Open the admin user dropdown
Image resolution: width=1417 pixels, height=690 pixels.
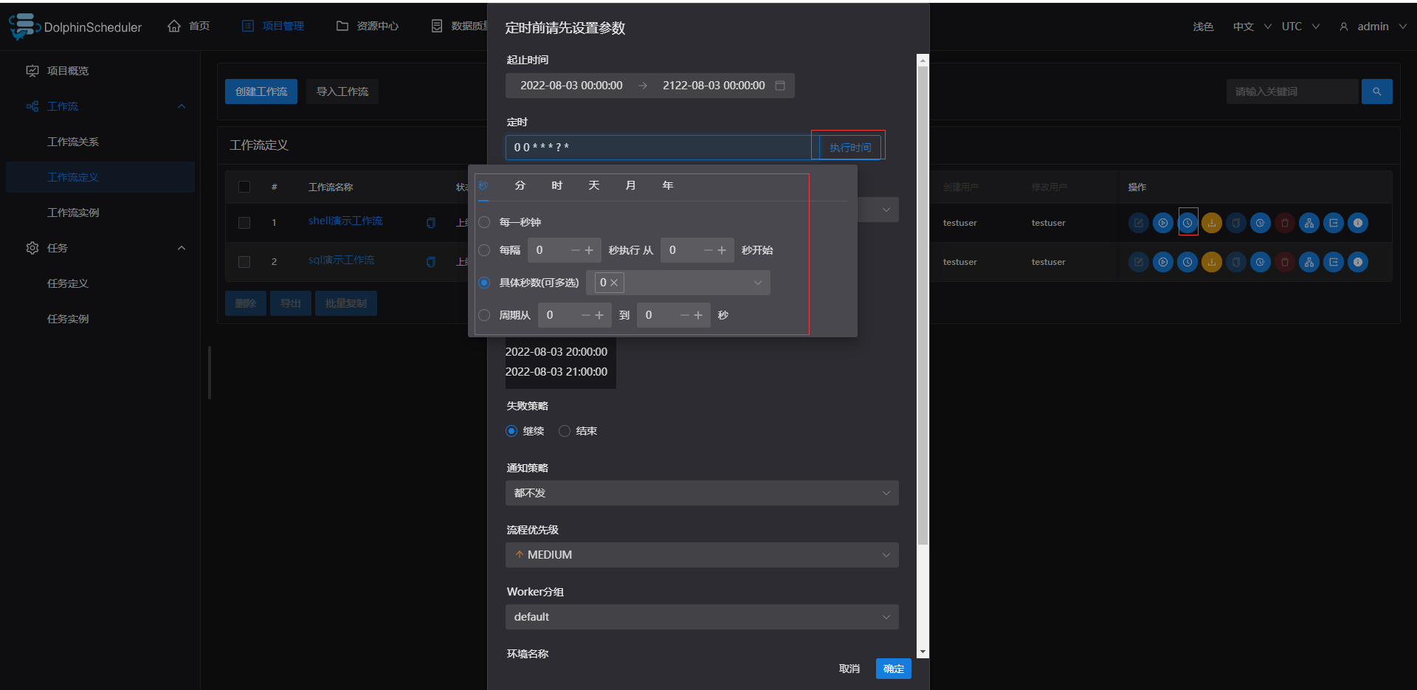tap(1373, 27)
